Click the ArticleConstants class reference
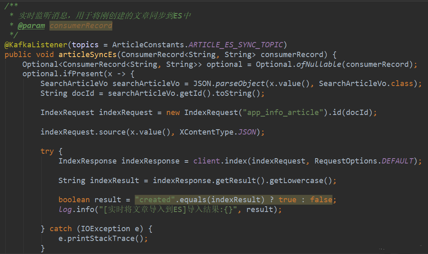The height and width of the screenshot is (254, 428). coord(149,44)
